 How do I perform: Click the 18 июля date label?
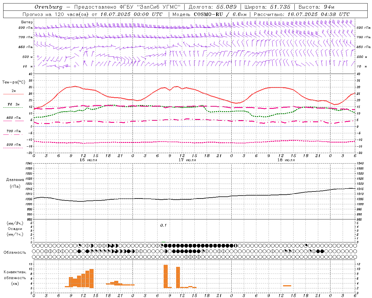(x=286, y=160)
